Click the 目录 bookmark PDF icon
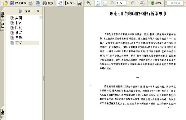Viewport: 186px width, 120px height. click(12, 38)
